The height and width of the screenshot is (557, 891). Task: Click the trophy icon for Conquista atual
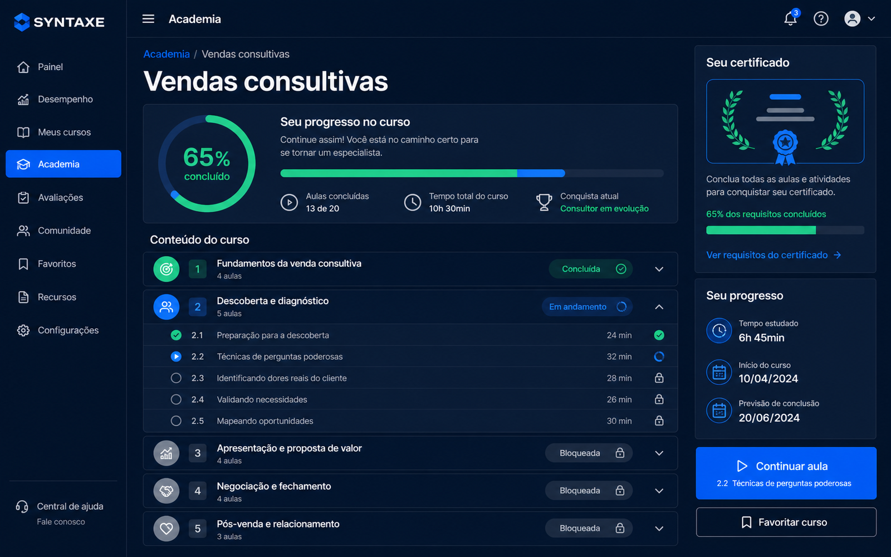544,202
